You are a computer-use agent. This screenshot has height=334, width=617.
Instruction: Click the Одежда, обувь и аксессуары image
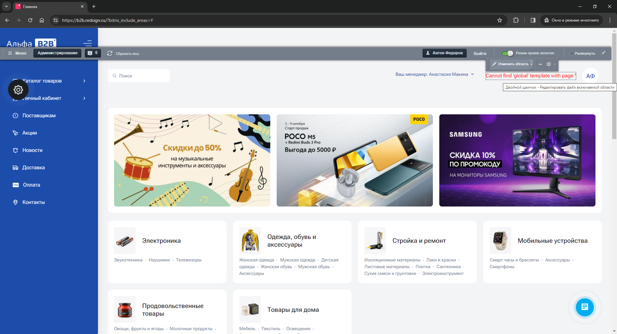250,241
